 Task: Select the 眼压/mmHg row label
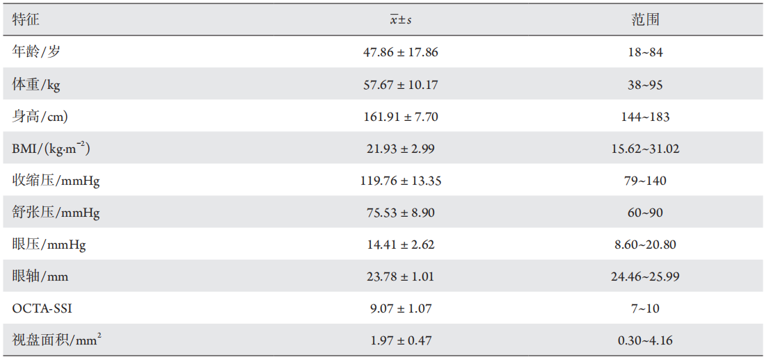tap(49, 245)
